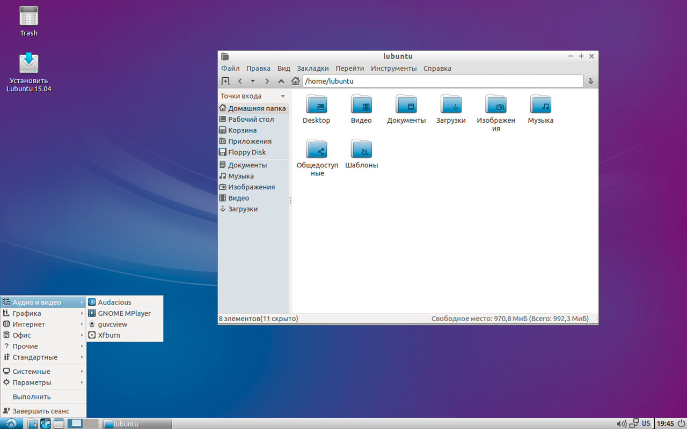
Task: Open the Музыка folder icon
Action: coord(540,104)
